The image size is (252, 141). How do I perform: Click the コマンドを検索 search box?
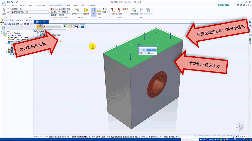pos(190,139)
